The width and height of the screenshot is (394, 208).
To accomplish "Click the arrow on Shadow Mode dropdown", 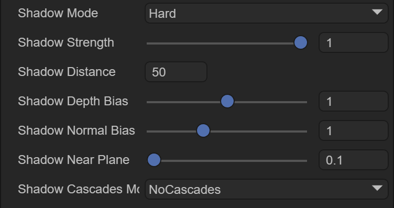I will [x=377, y=12].
